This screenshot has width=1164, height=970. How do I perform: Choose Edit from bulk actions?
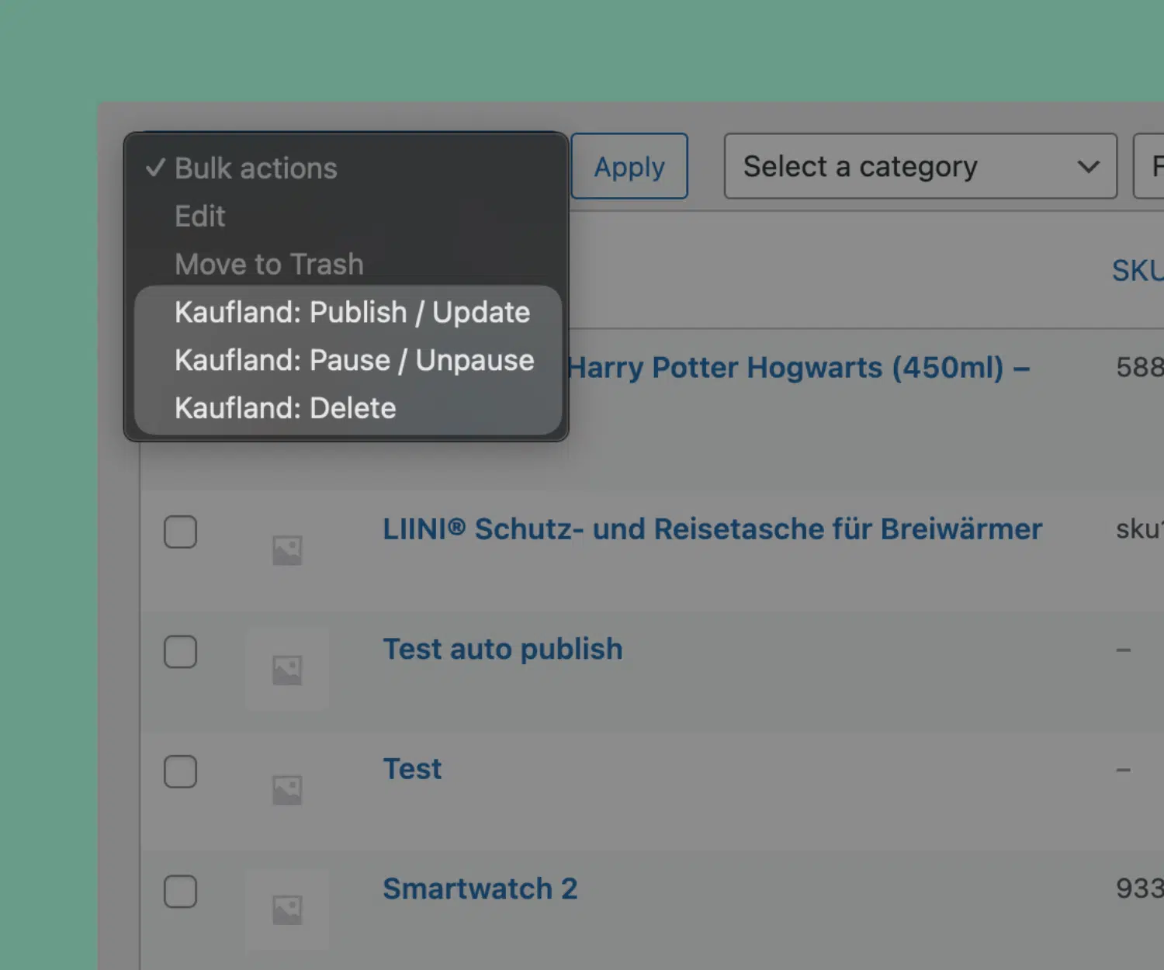(x=346, y=217)
